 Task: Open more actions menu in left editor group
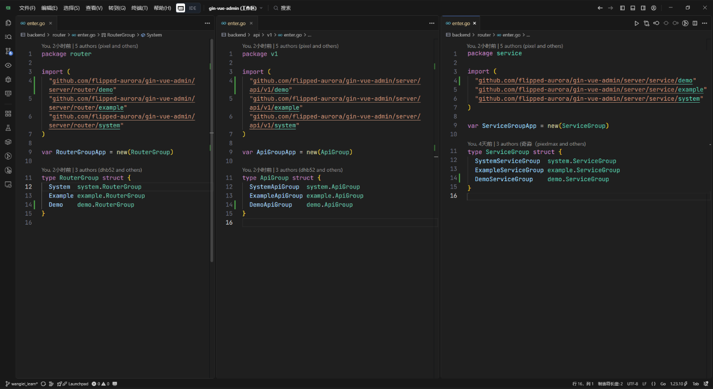pos(207,23)
